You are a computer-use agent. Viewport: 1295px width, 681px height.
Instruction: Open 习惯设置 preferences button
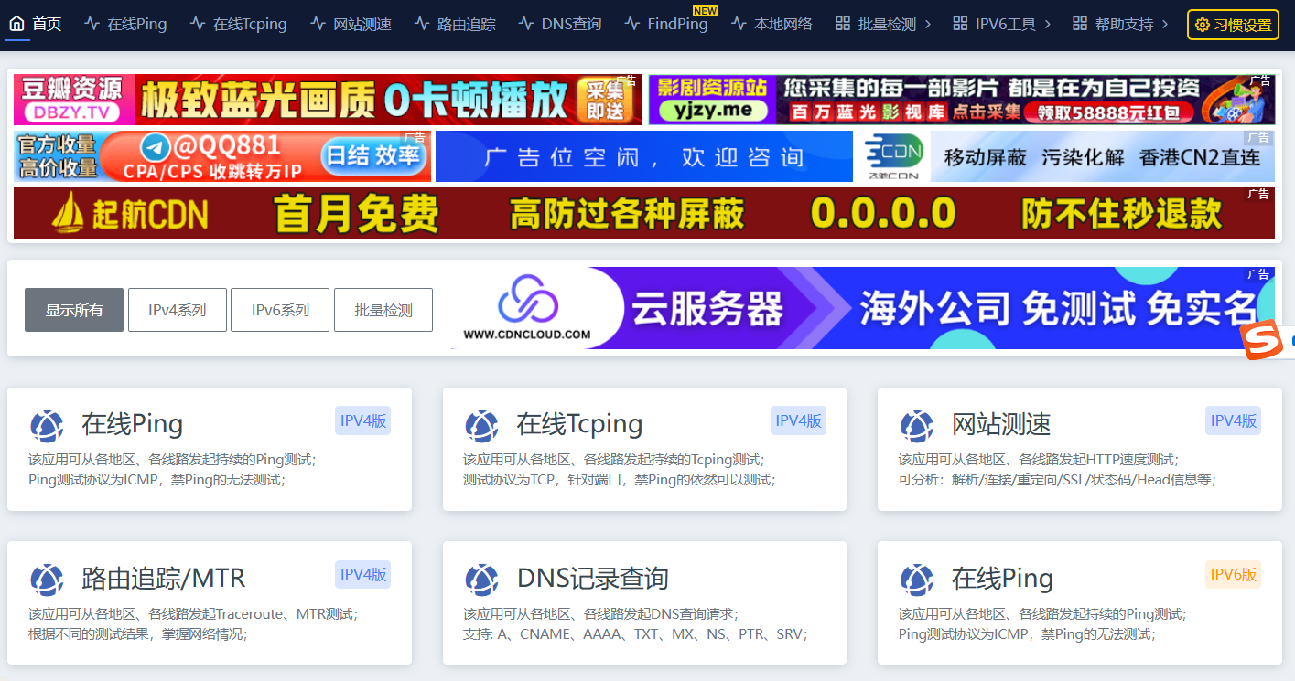tap(1233, 25)
